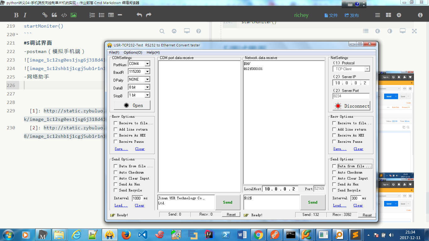
Task: Open StopB 1 bit dropdown
Action: click(x=147, y=95)
